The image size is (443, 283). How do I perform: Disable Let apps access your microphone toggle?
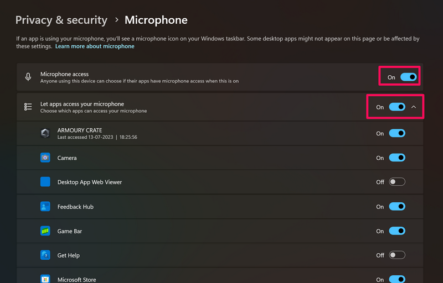pyautogui.click(x=397, y=107)
